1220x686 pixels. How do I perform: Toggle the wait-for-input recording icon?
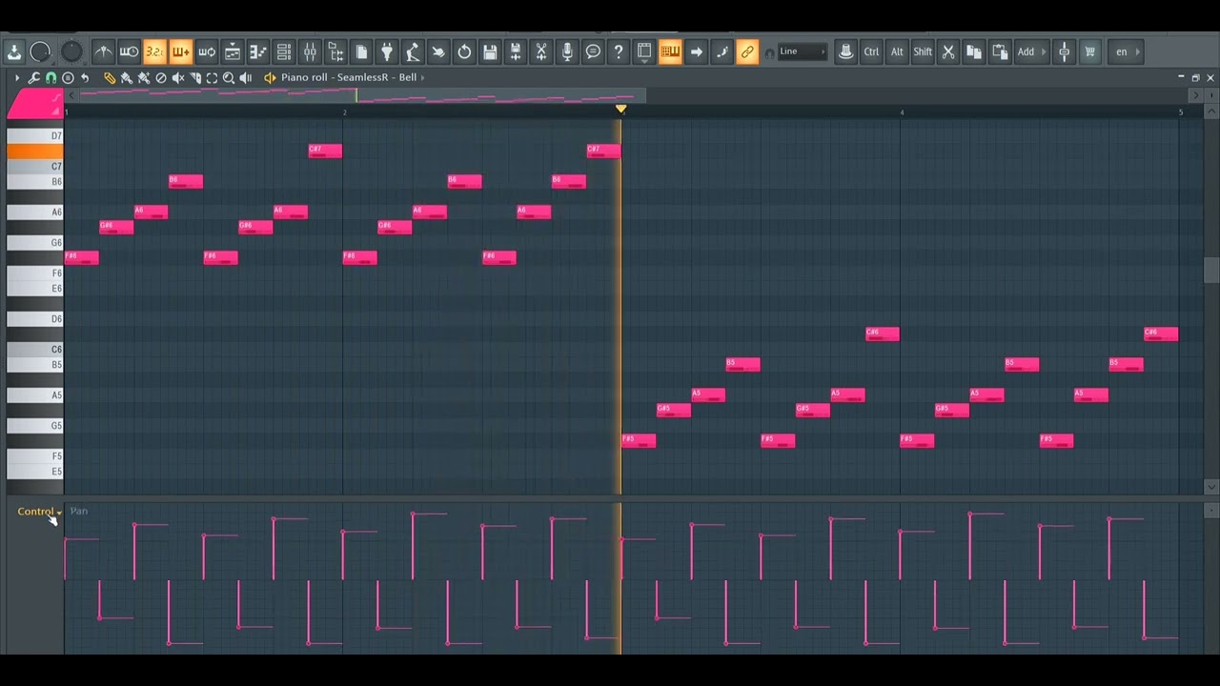[x=129, y=51]
